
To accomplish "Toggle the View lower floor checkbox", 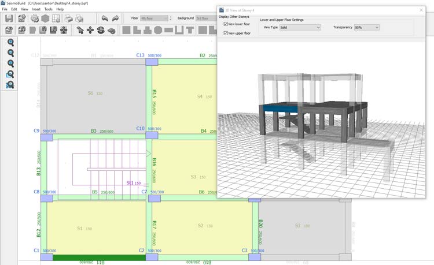I will tap(226, 24).
